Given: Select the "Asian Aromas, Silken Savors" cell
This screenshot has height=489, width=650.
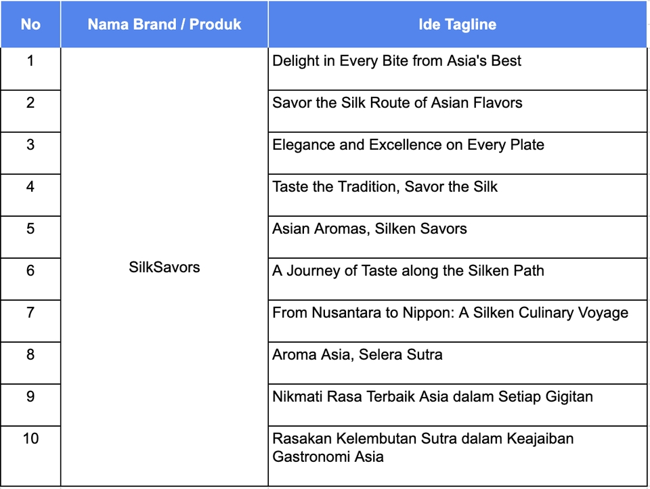Looking at the screenshot, I should [370, 229].
